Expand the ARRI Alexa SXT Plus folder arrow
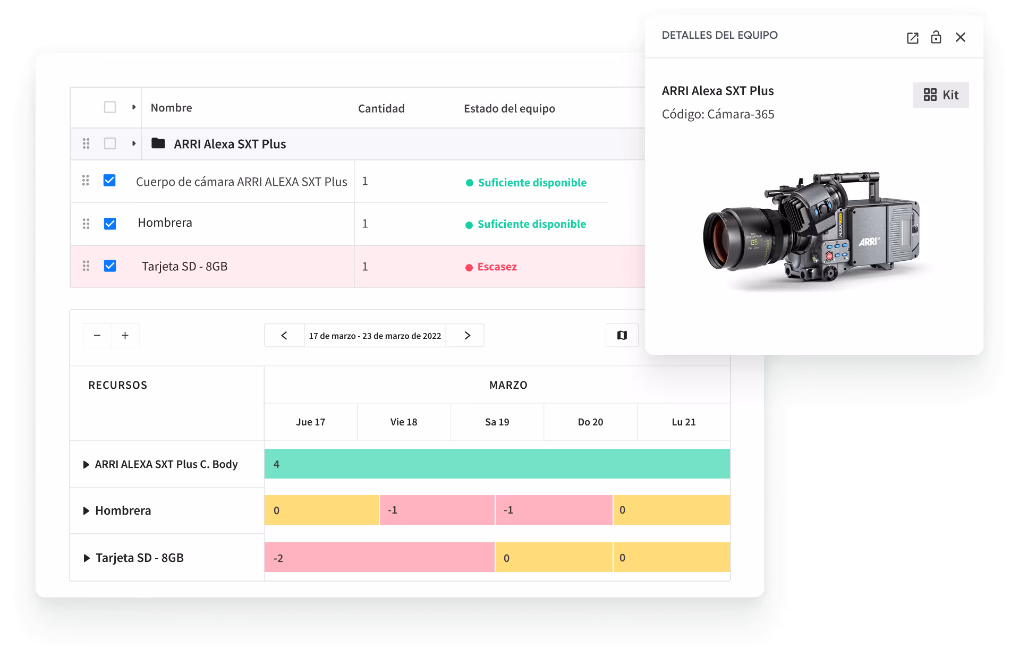 [x=134, y=143]
